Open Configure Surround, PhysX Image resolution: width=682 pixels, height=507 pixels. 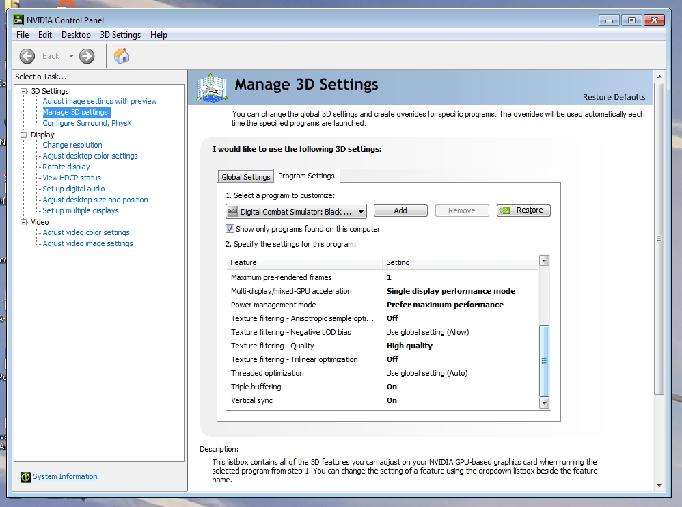point(87,123)
